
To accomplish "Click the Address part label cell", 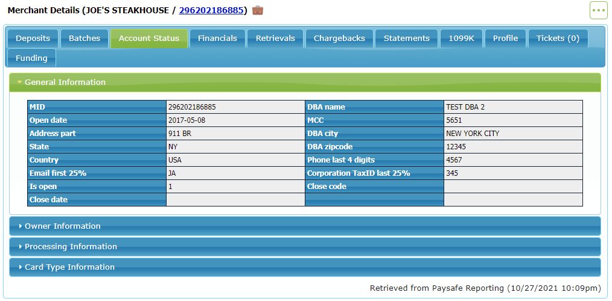I will click(x=97, y=134).
